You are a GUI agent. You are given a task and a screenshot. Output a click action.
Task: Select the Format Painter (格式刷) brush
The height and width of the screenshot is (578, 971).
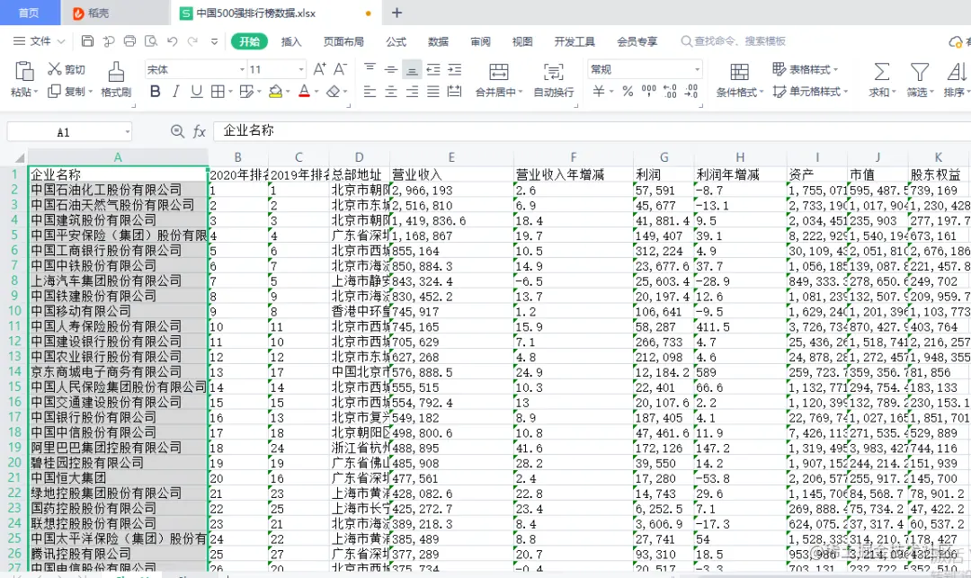click(x=116, y=78)
